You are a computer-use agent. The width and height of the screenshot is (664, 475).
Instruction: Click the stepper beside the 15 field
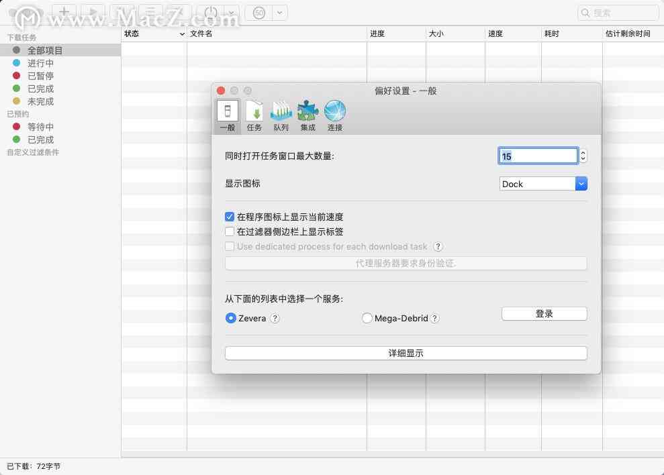(583, 156)
